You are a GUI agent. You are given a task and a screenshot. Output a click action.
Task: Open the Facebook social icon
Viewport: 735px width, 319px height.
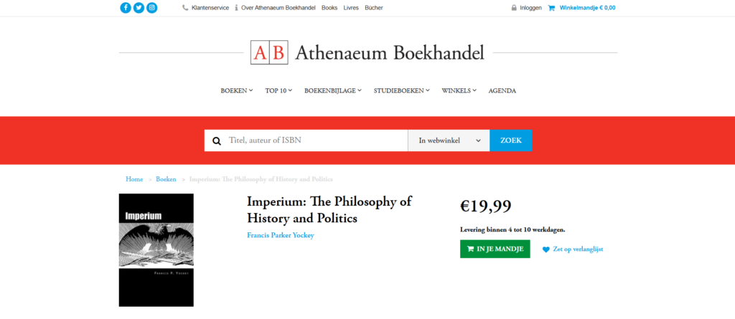126,8
